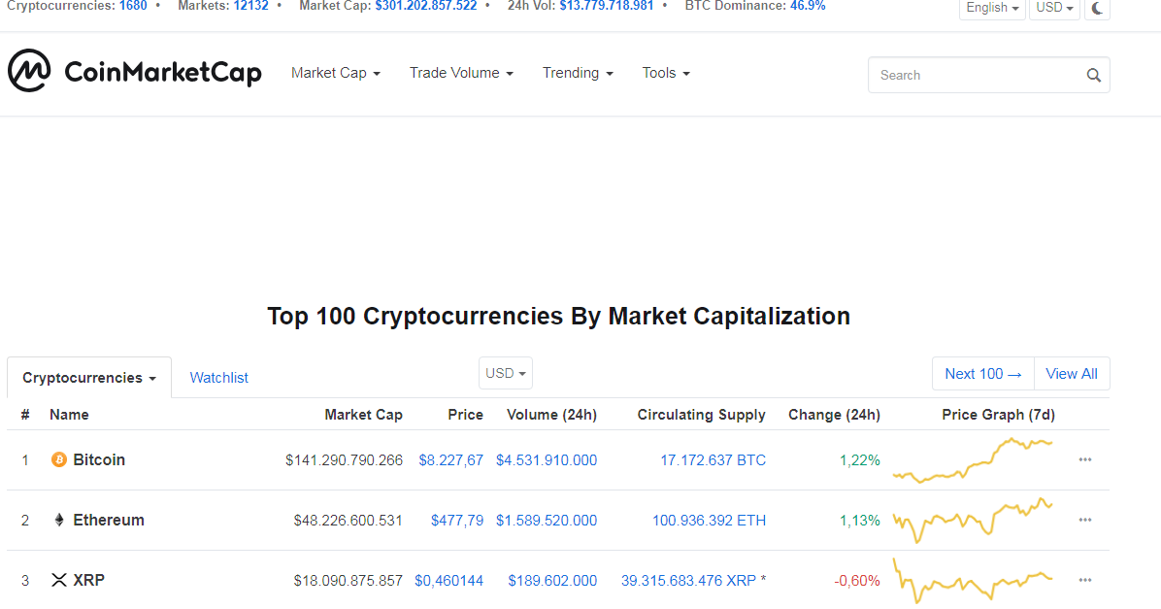The image size is (1161, 609).
Task: Click the Next 100 button
Action: [x=982, y=374]
